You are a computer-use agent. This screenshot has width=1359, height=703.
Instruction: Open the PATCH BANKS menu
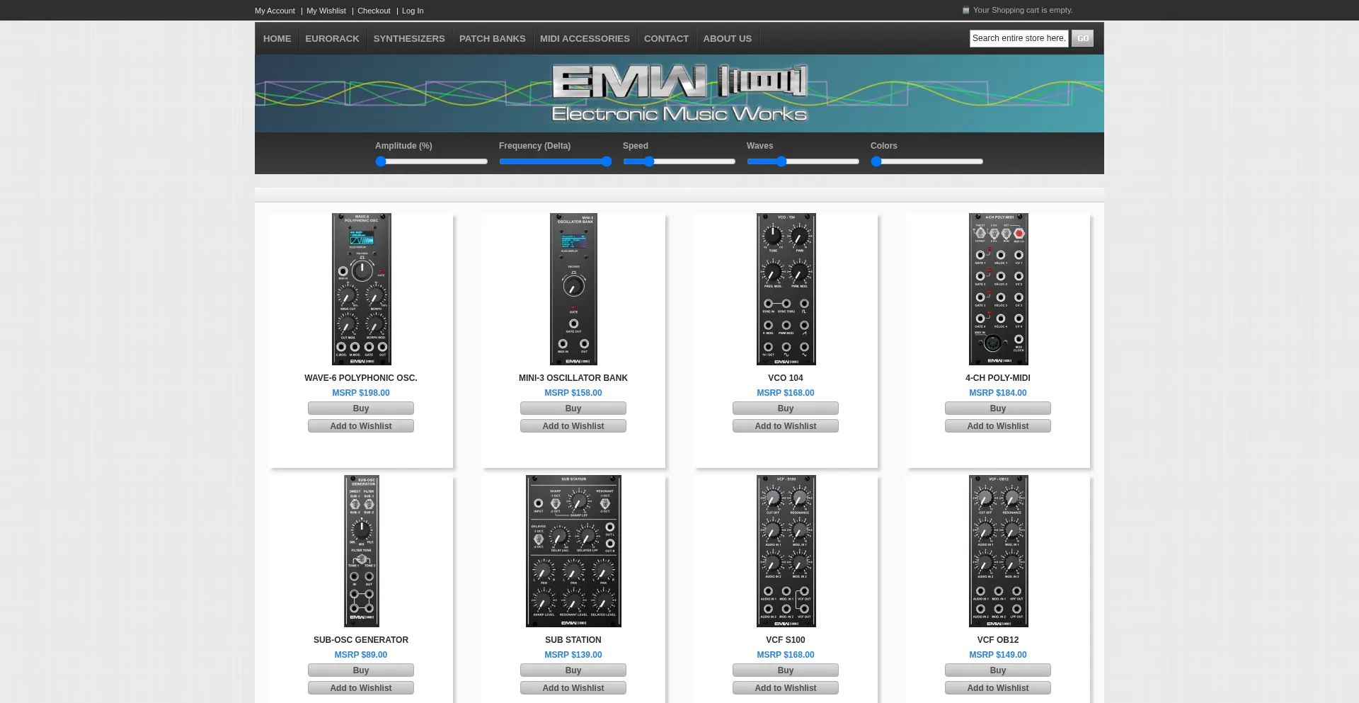coord(493,39)
